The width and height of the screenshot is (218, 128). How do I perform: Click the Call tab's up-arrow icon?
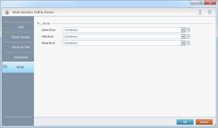pos(6,27)
